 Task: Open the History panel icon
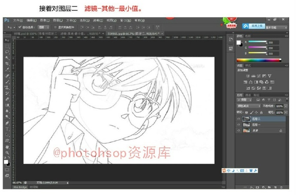click(231, 39)
